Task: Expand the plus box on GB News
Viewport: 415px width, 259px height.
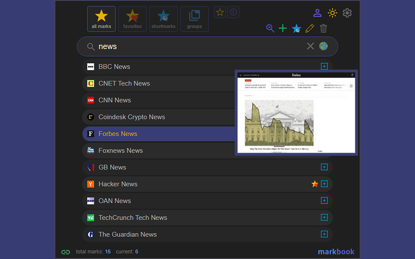Action: [x=324, y=167]
